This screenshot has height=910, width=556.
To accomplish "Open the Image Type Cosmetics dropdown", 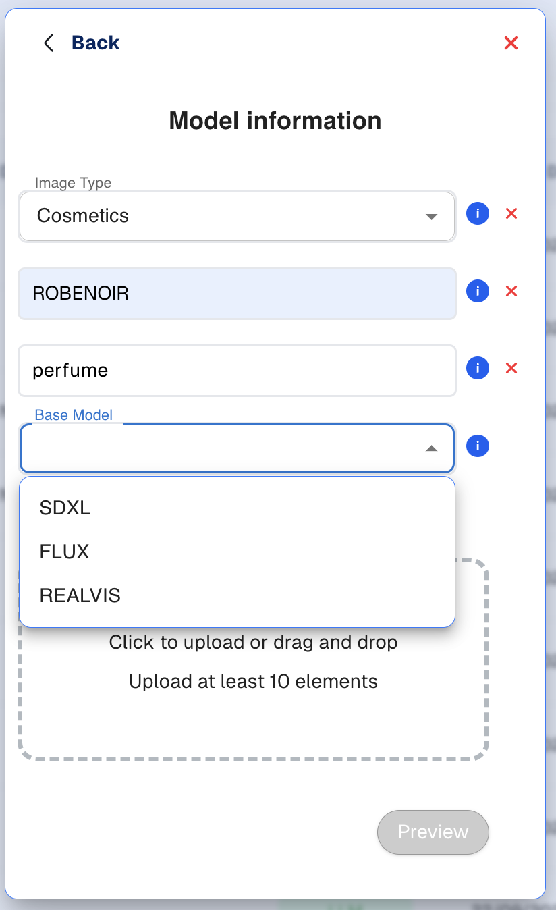I will tap(237, 216).
